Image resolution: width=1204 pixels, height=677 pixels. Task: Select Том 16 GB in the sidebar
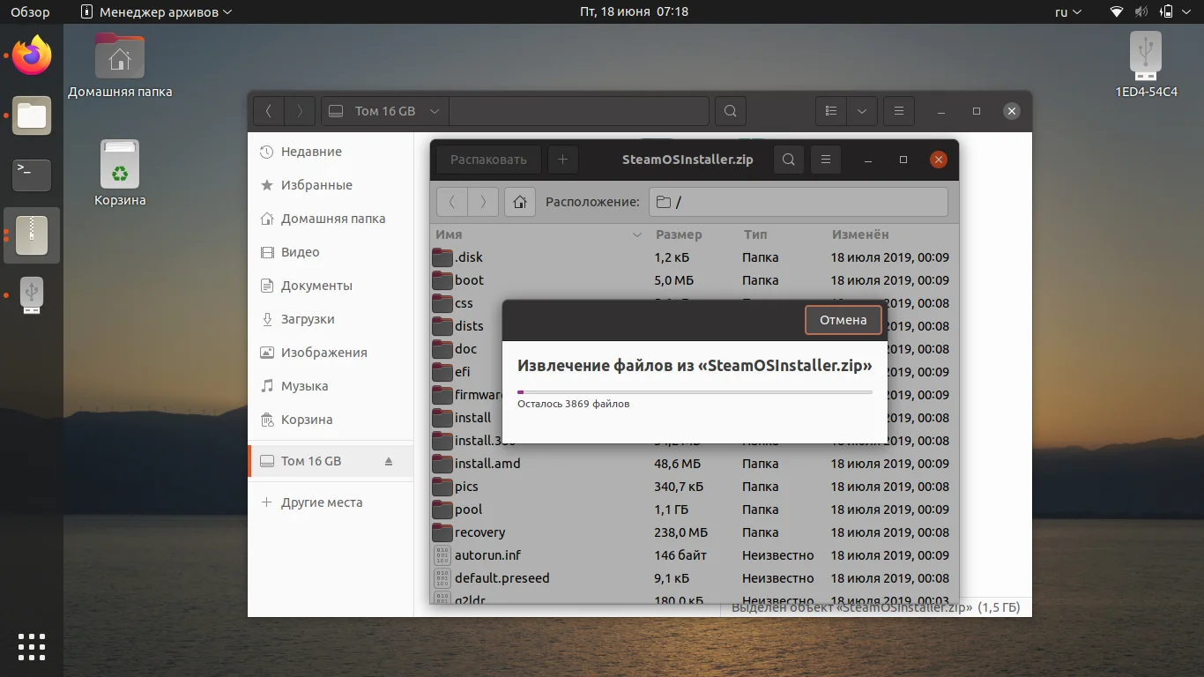331,461
